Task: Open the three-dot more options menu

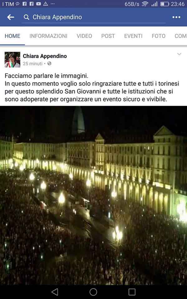Action: (176, 17)
